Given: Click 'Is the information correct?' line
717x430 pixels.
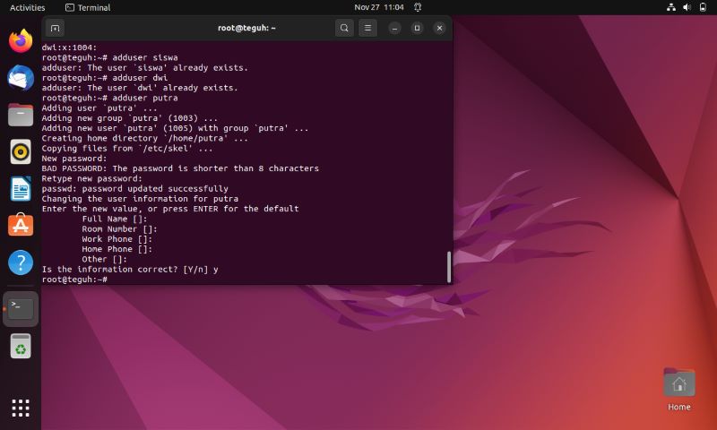Looking at the screenshot, I should 130,269.
